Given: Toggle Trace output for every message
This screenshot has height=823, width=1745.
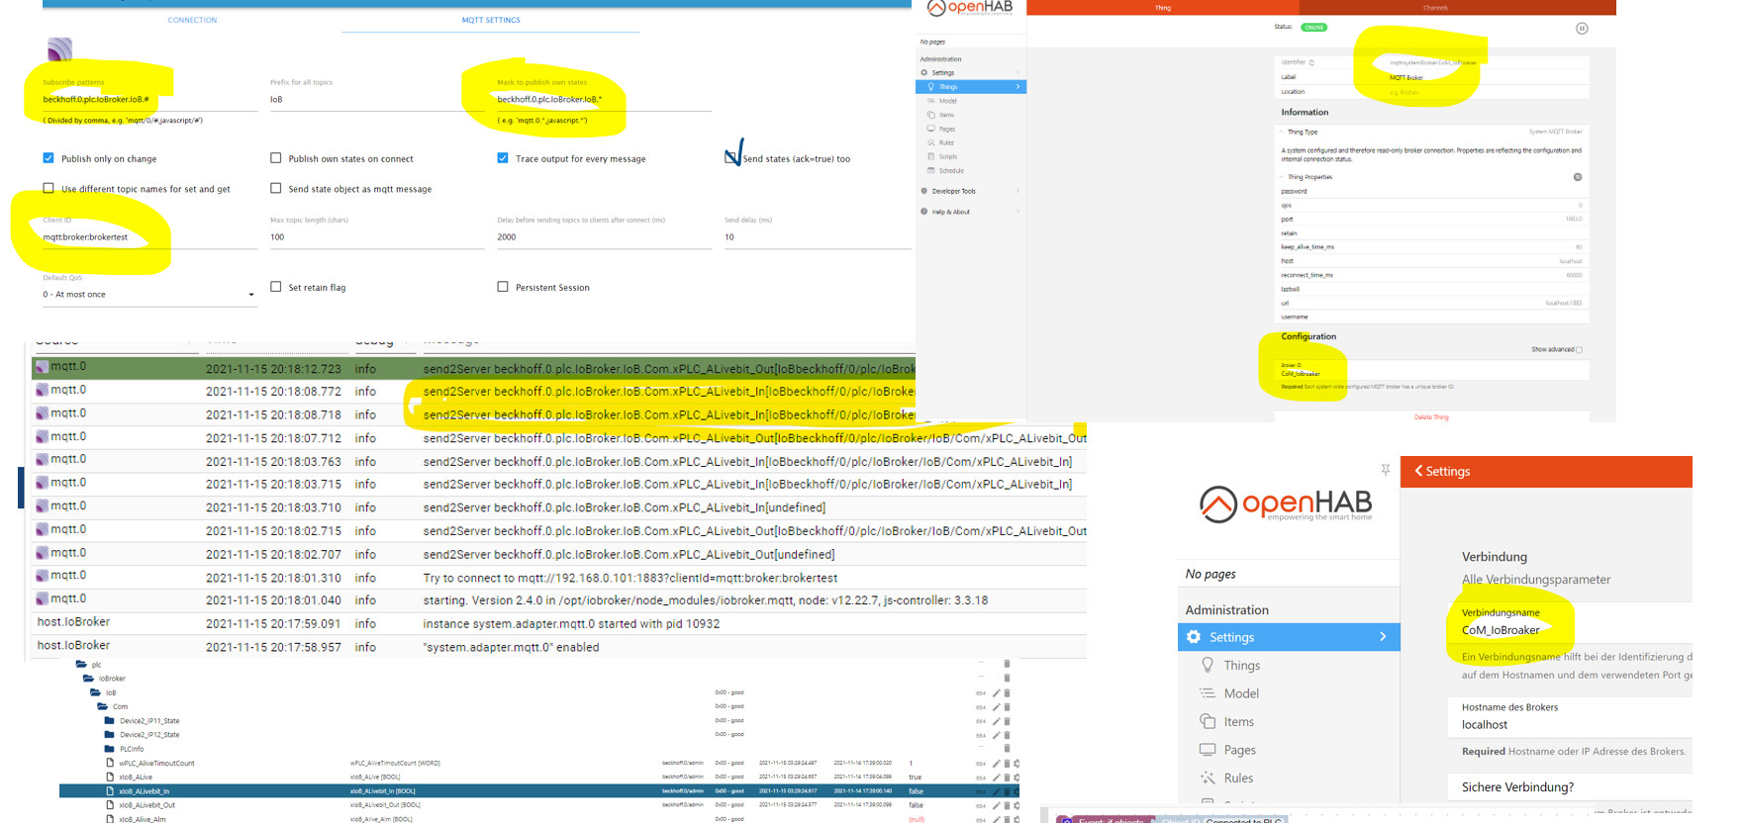Looking at the screenshot, I should 503,158.
